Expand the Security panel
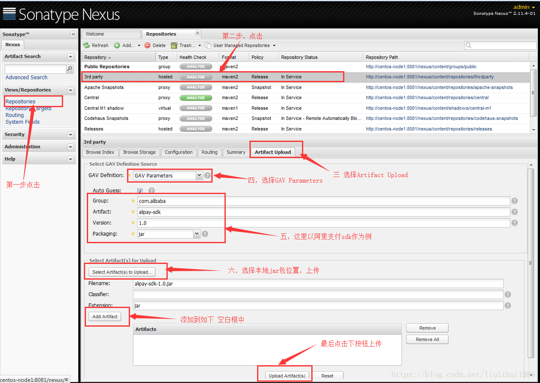Screen dimensions: 540x383 click(x=70, y=134)
